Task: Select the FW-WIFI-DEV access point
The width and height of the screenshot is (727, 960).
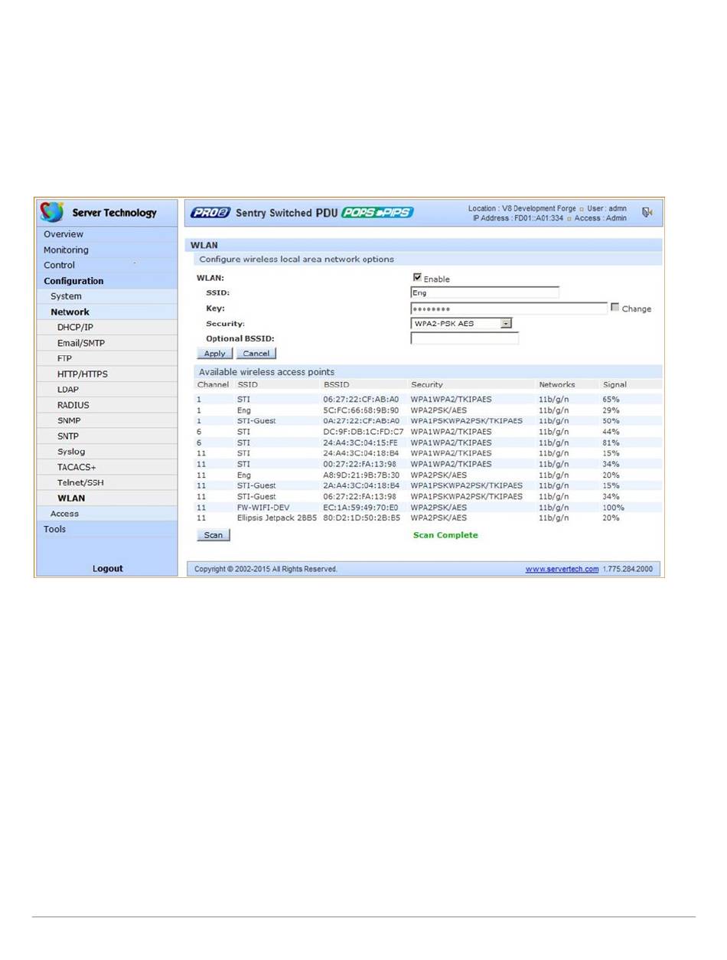Action: tap(429, 508)
